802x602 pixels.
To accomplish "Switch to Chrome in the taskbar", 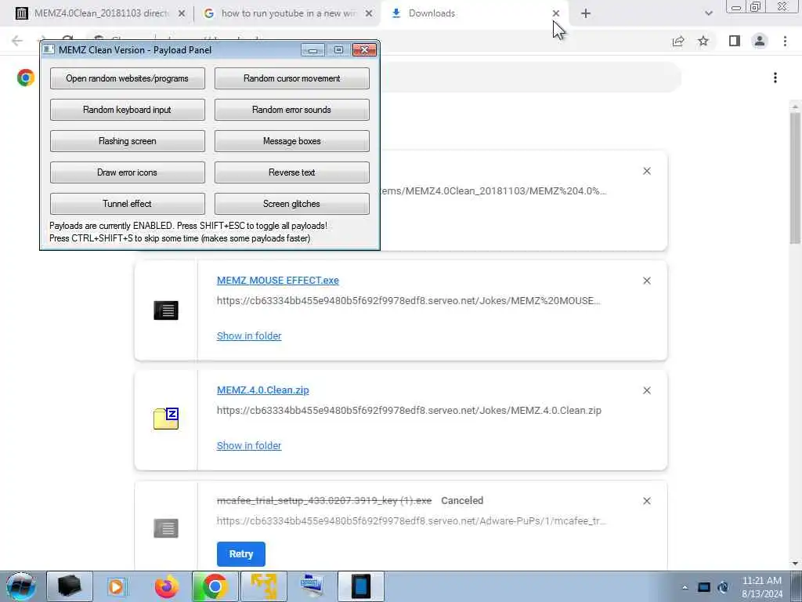I will (215, 586).
